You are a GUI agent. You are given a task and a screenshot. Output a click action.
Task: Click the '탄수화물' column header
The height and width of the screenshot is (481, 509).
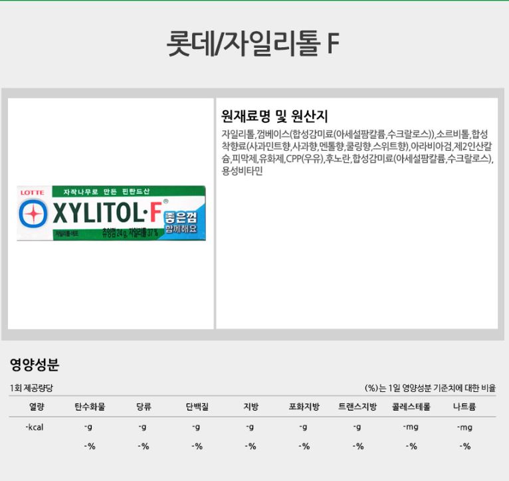[x=90, y=407]
